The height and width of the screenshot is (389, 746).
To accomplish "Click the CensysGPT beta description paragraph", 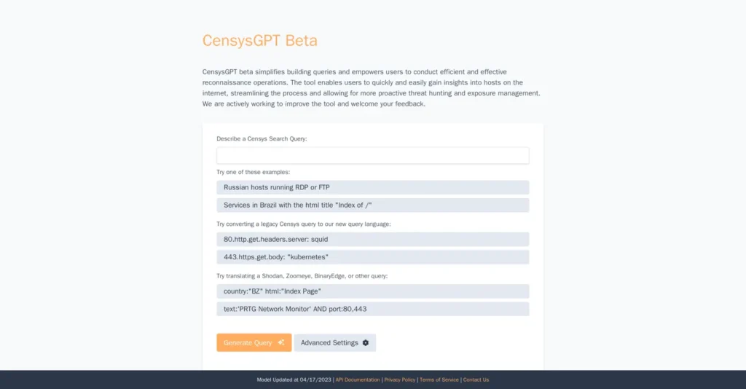I will click(372, 88).
